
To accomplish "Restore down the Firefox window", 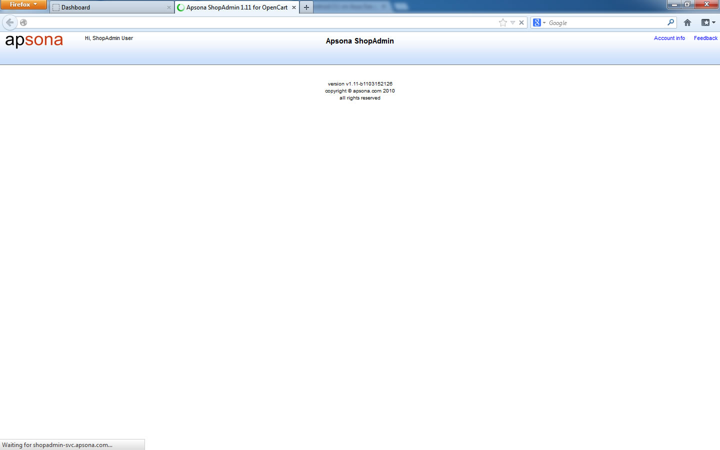I will pyautogui.click(x=687, y=4).
